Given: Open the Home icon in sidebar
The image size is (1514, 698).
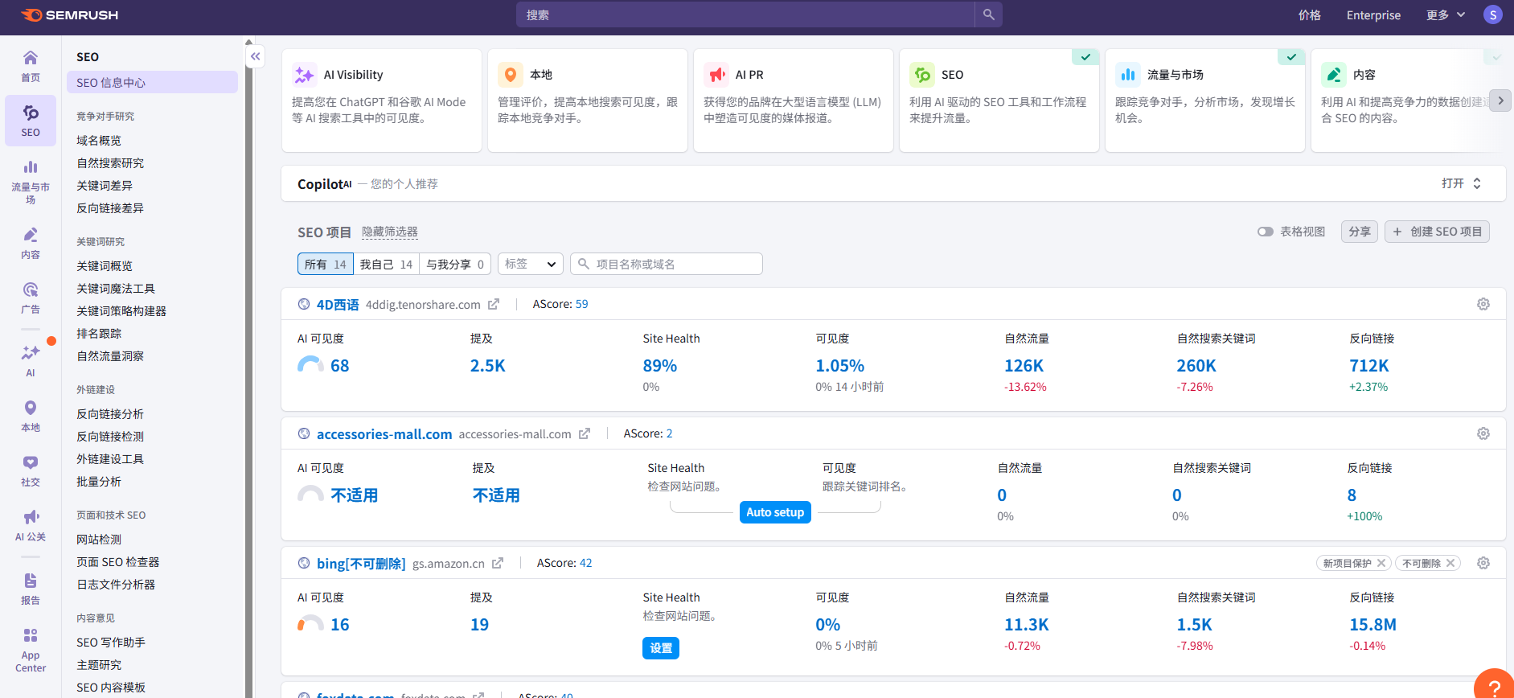Looking at the screenshot, I should click(x=31, y=65).
